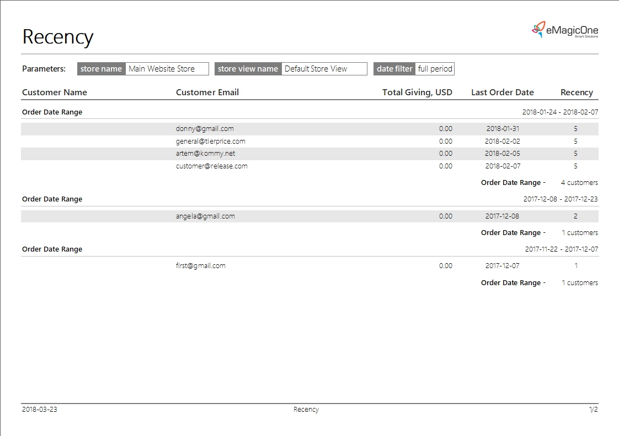Click recency value 1 in first@gmail.com row
Viewport: 619px width, 436px height.
click(x=576, y=266)
